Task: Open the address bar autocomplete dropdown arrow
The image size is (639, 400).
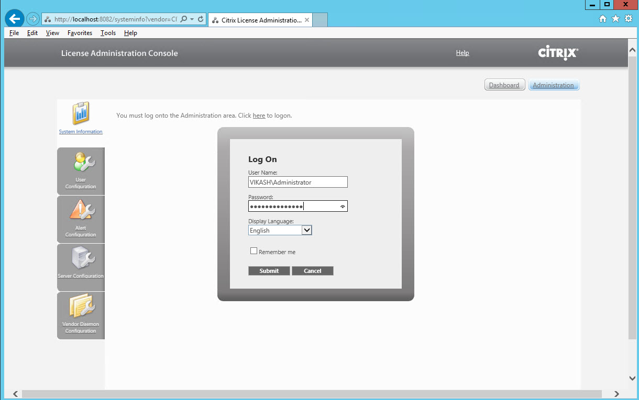Action: 192,19
